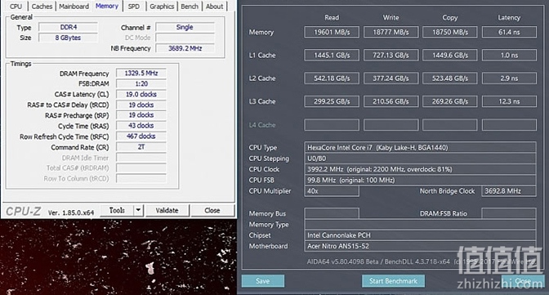
Task: Open the Mainboard tab
Action: pos(74,7)
